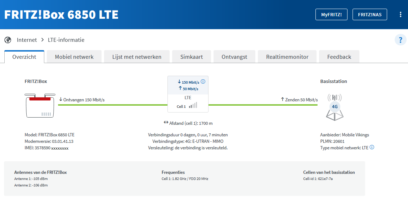Click info icon beside Type mobiel netwerk LTE

coord(372,147)
